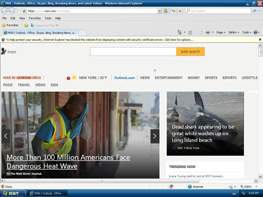Open recent pages dropdown next to Forward
Screen dimensions: 263x197
point(17,11)
